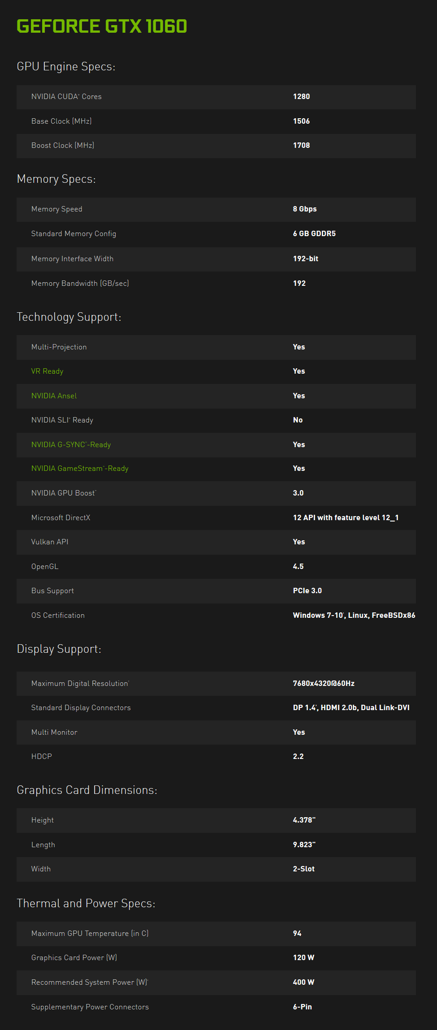Open the NVIDIA Ansel link

point(54,396)
